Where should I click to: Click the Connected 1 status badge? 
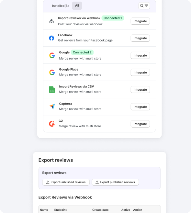113,18
